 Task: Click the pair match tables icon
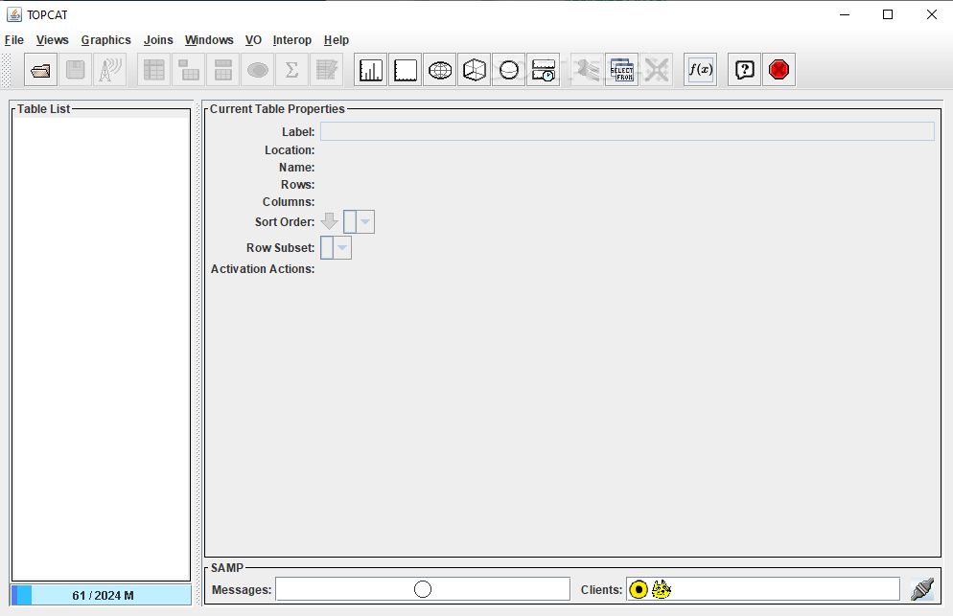tap(587, 70)
